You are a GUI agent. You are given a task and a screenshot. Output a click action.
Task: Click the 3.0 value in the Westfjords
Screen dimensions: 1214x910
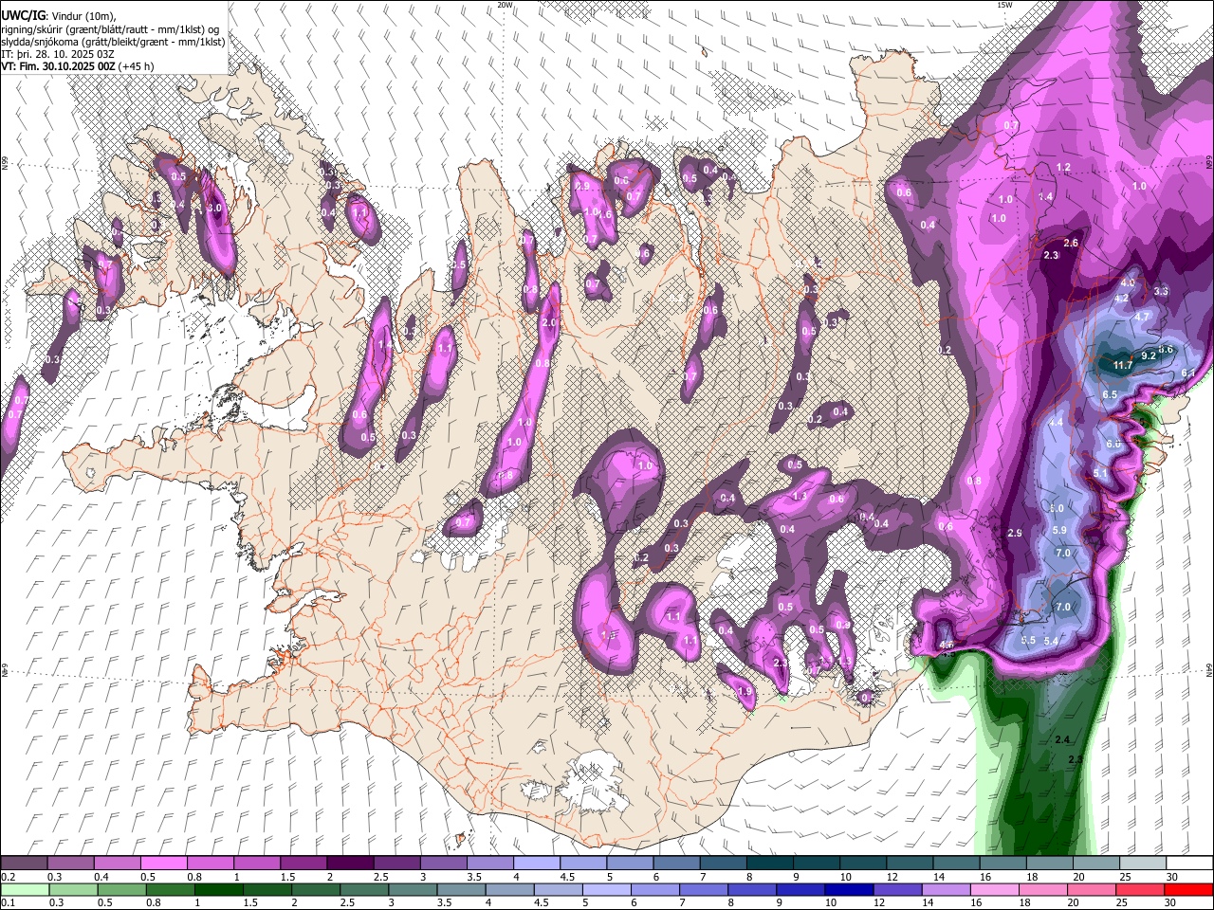point(214,208)
